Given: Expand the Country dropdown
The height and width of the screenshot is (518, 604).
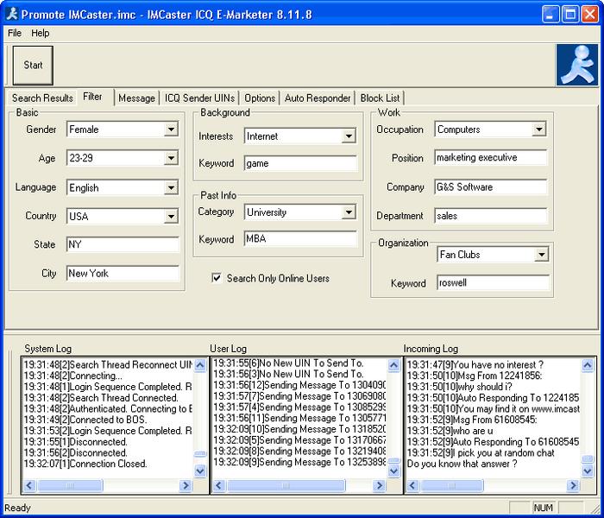Looking at the screenshot, I should tap(171, 216).
